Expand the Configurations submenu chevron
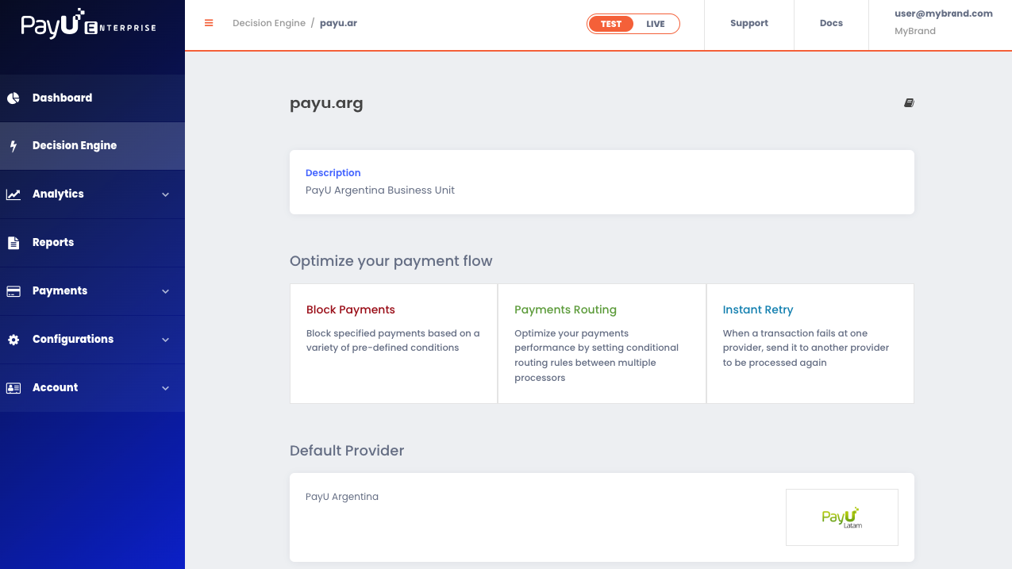Screen dimensions: 1012x569 click(x=166, y=340)
